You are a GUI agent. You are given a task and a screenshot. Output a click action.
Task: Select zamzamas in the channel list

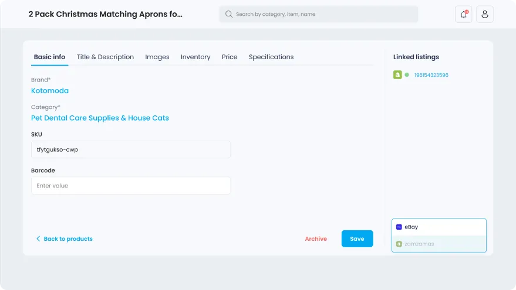(439, 244)
